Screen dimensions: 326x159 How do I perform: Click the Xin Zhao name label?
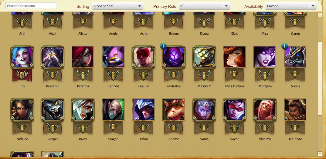pyautogui.click(x=295, y=139)
